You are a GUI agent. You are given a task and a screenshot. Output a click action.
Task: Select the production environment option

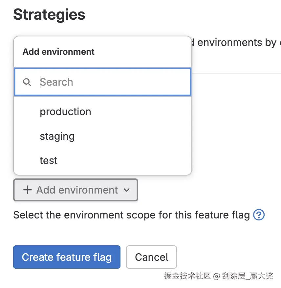pos(65,112)
